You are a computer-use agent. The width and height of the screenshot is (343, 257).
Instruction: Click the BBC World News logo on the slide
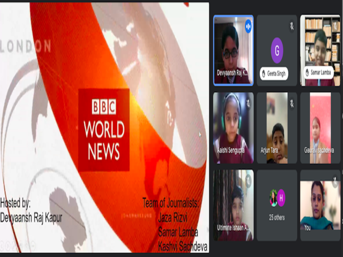pyautogui.click(x=104, y=130)
